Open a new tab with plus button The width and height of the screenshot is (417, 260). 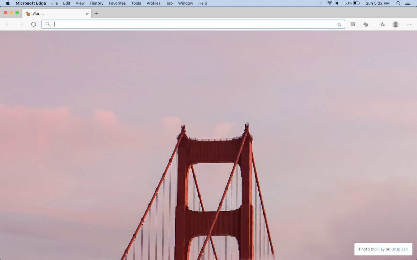coord(96,14)
